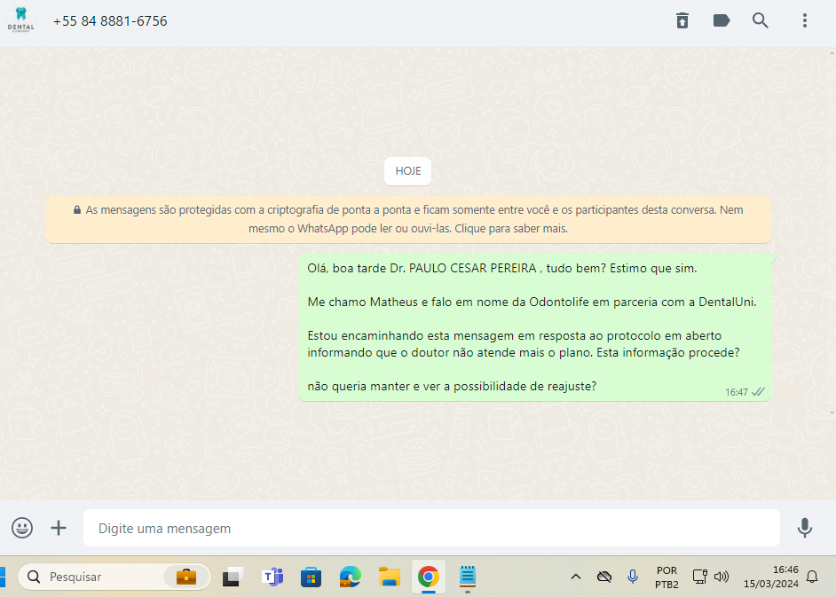836x597 pixels.
Task: Switch to Google Chrome in the taskbar
Action: [x=428, y=577]
